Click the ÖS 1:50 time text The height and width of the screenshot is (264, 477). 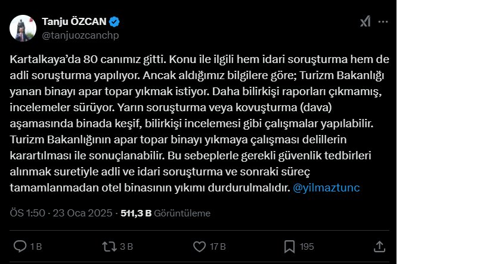28,213
